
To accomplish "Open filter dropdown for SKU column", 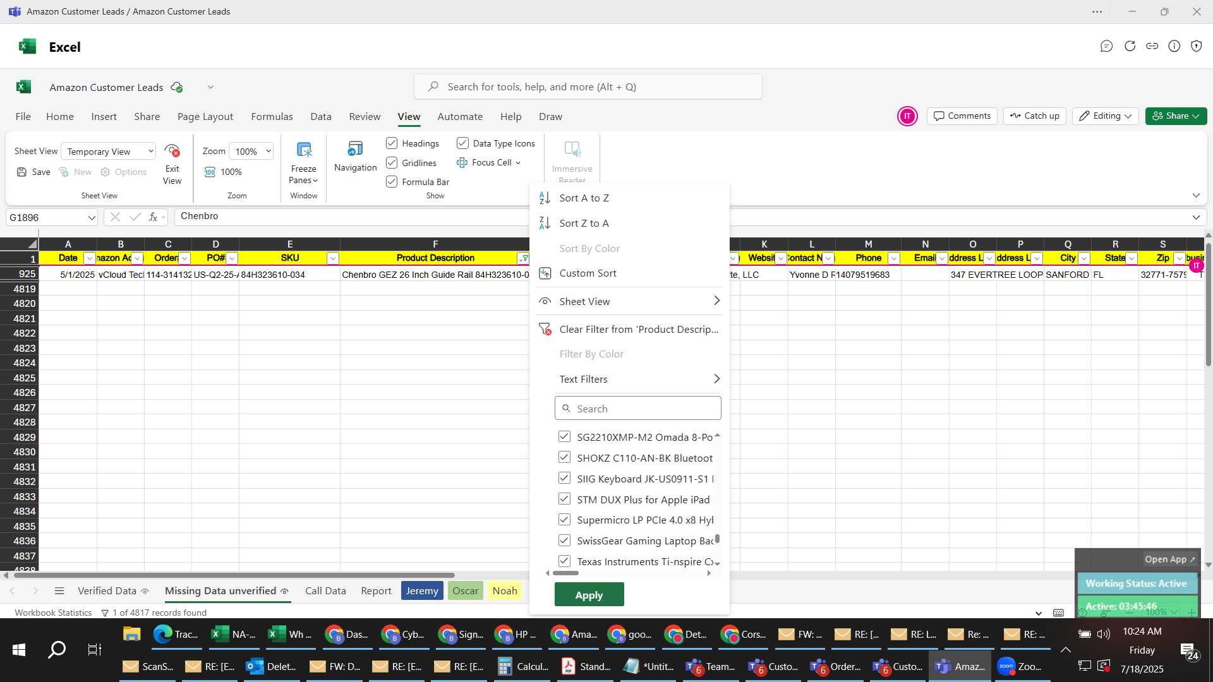I will (332, 258).
